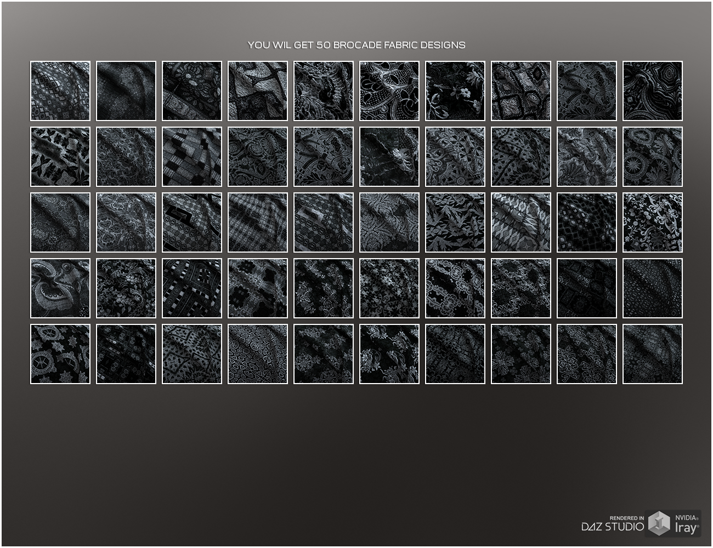Choose the bright diamond zigzag swatch in the third row
The height and width of the screenshot is (548, 713).
pos(521,222)
